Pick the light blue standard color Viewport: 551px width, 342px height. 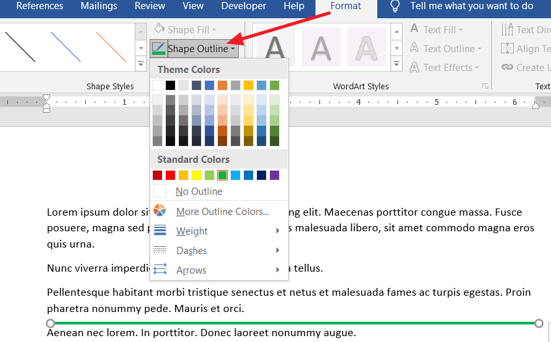click(x=235, y=175)
